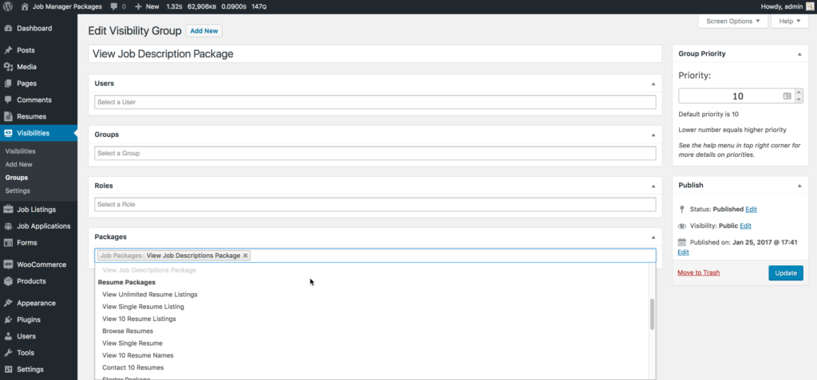
Task: Click the Publish calendar icon
Action: (682, 242)
